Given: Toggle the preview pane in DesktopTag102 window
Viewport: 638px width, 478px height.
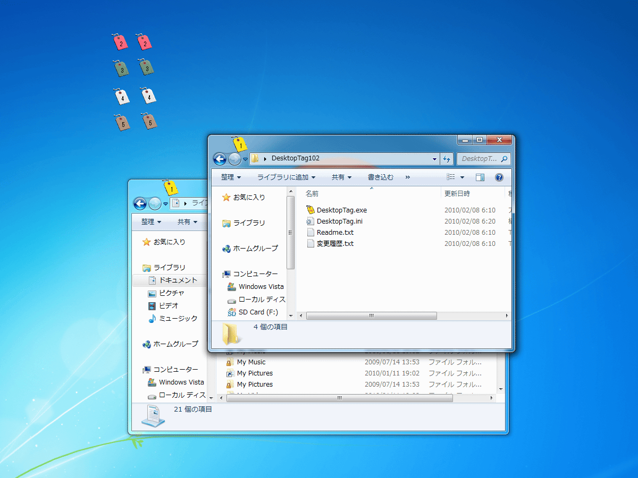Looking at the screenshot, I should click(480, 177).
